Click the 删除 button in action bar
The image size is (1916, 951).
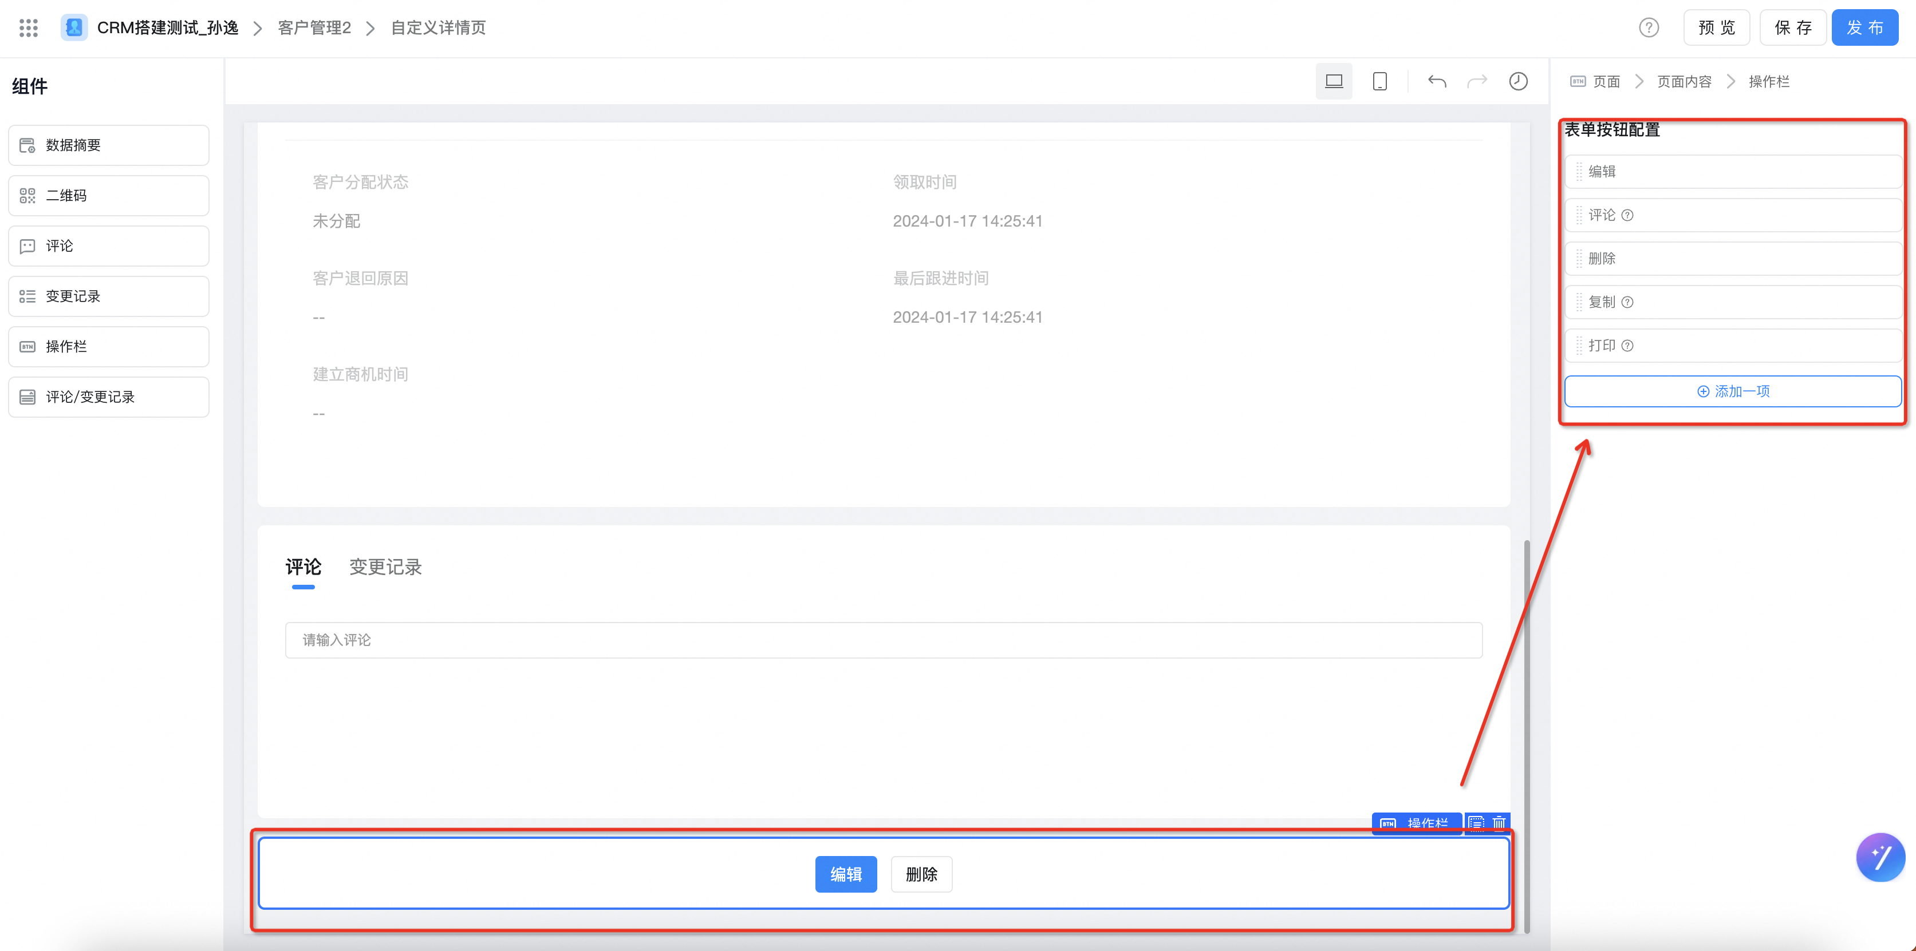[x=921, y=874]
